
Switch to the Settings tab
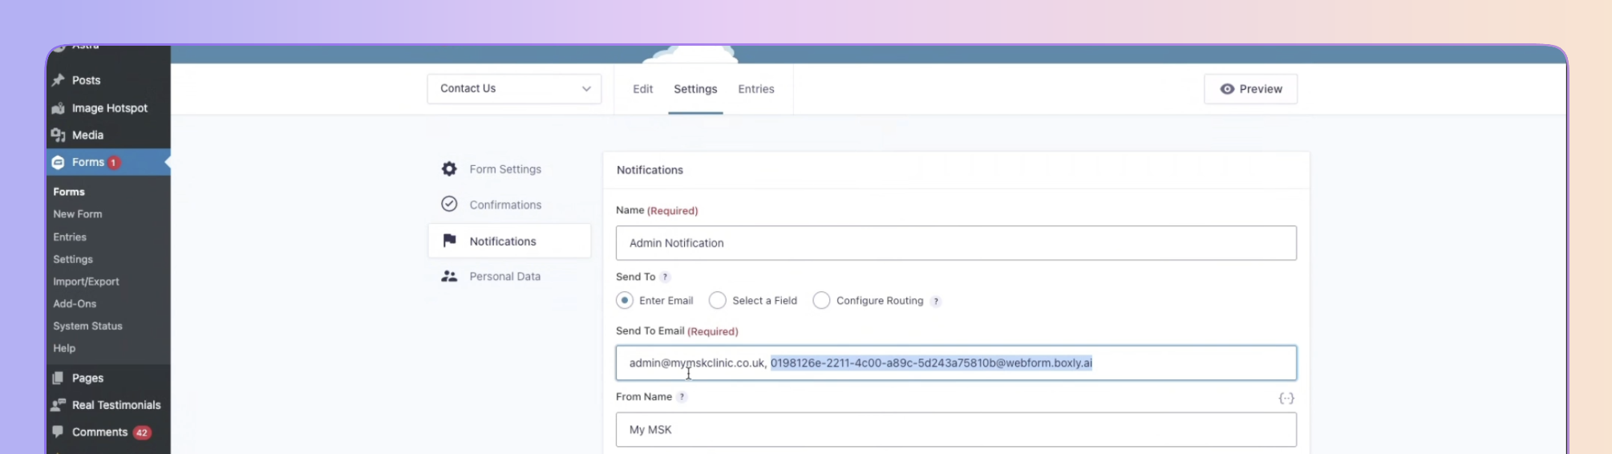[695, 89]
